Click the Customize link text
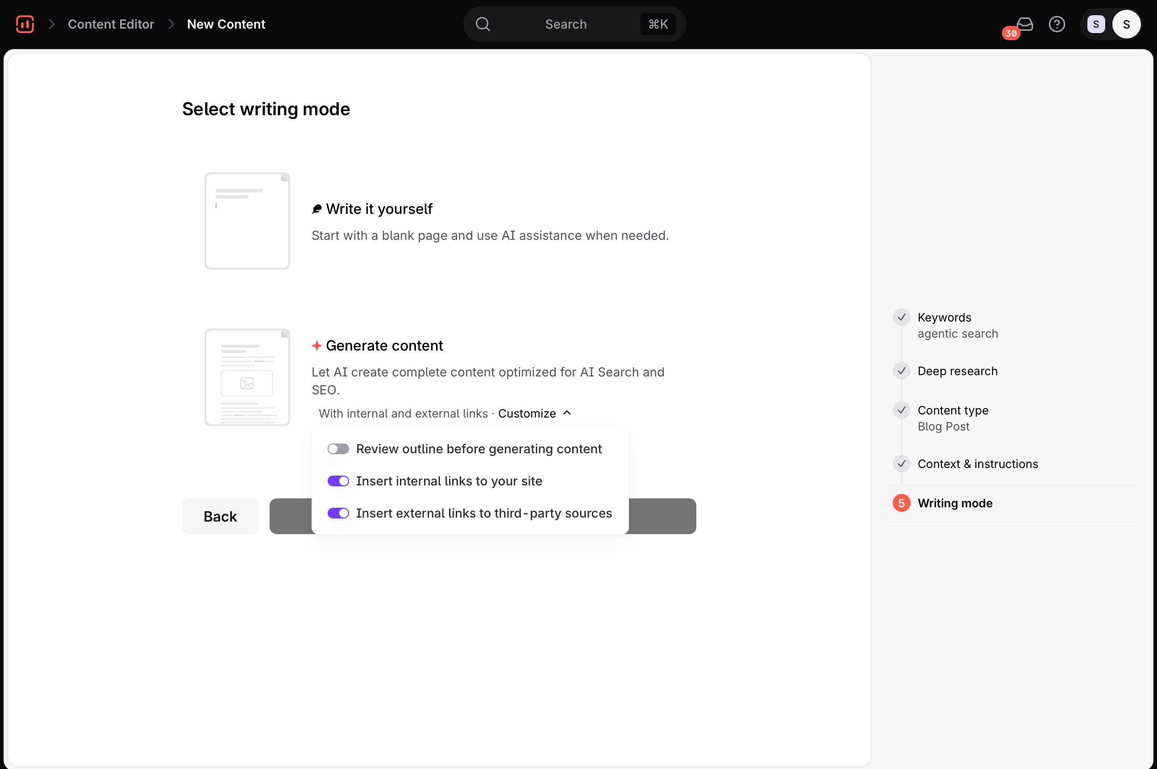1157x769 pixels. pos(527,414)
